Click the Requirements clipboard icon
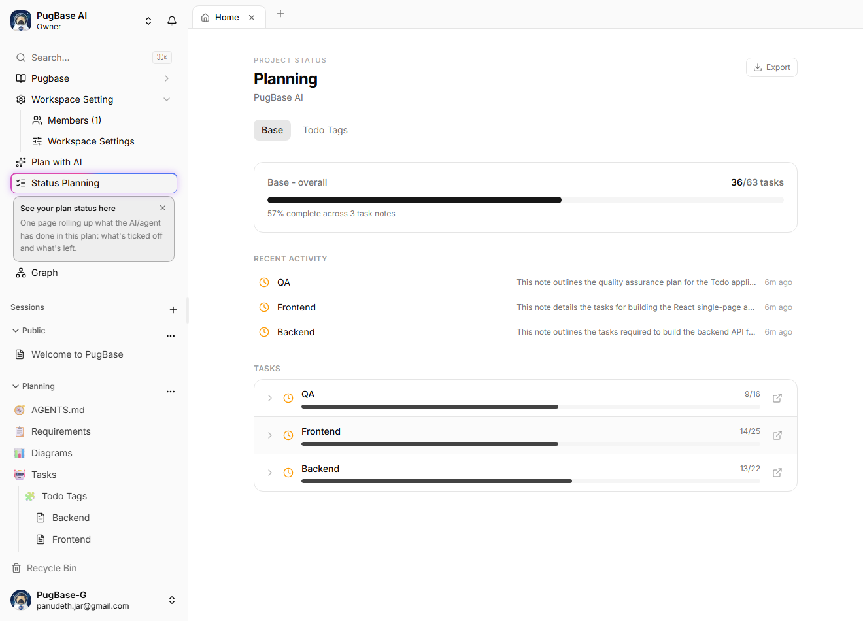This screenshot has height=621, width=863. [x=20, y=431]
